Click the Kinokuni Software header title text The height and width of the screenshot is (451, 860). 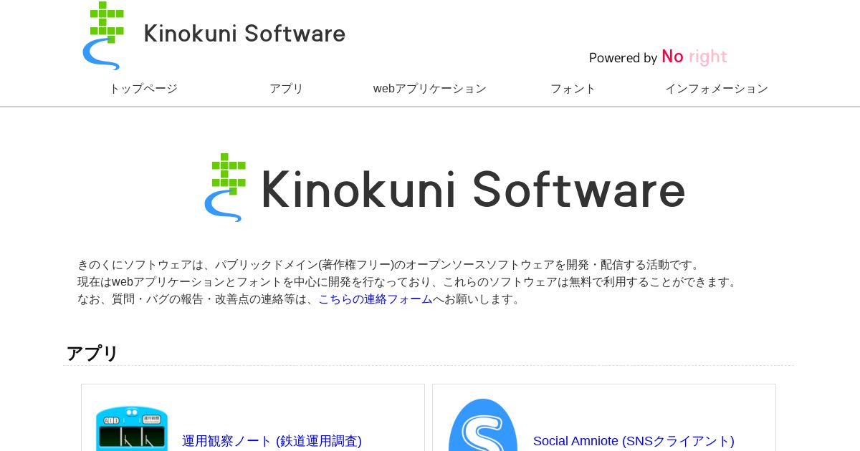coord(244,34)
